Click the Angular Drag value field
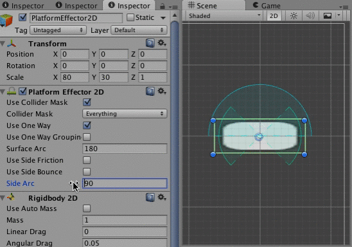 [x=125, y=242]
